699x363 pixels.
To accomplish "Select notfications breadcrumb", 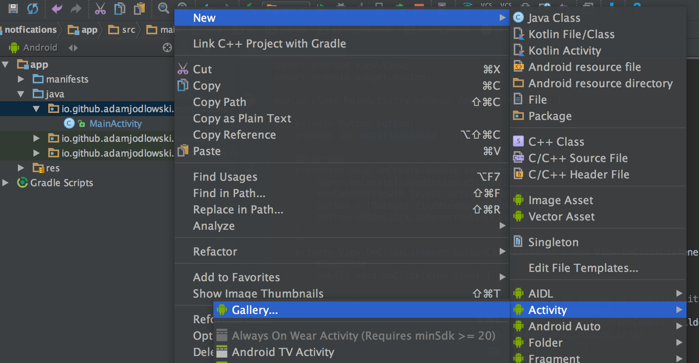I will (x=31, y=30).
